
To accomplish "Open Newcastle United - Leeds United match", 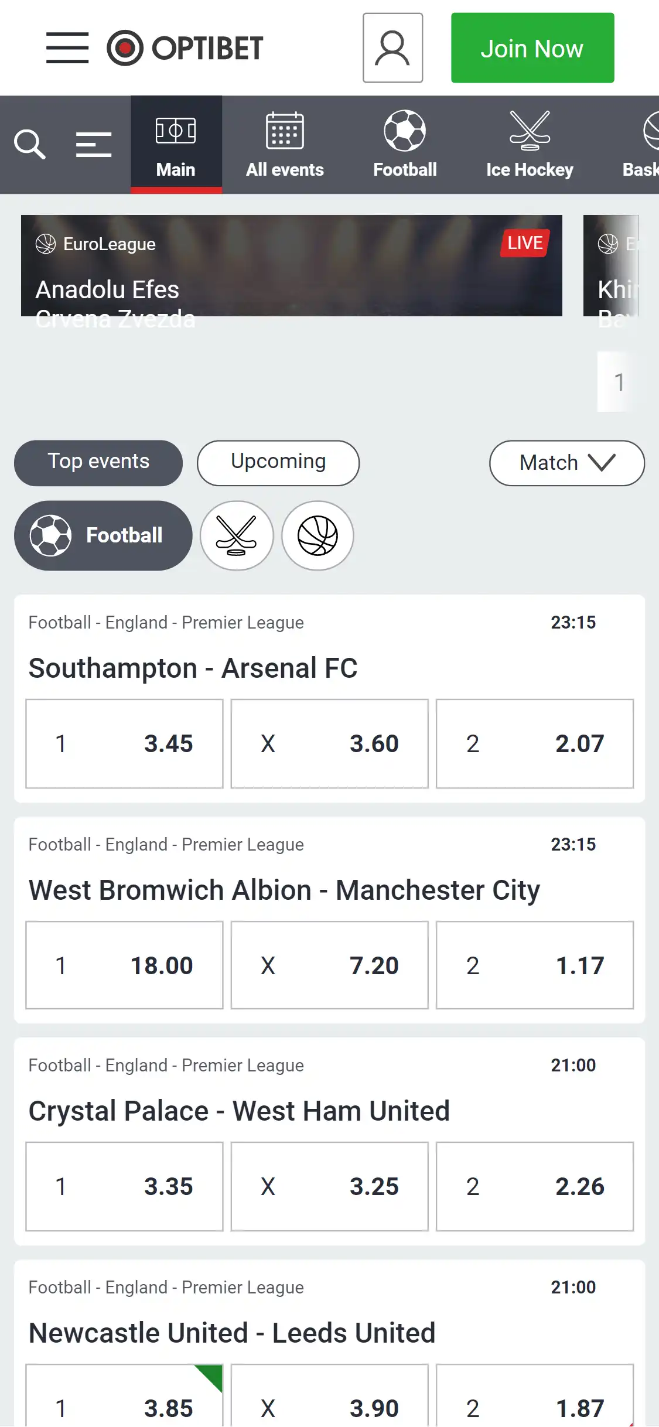I will 232,1333.
